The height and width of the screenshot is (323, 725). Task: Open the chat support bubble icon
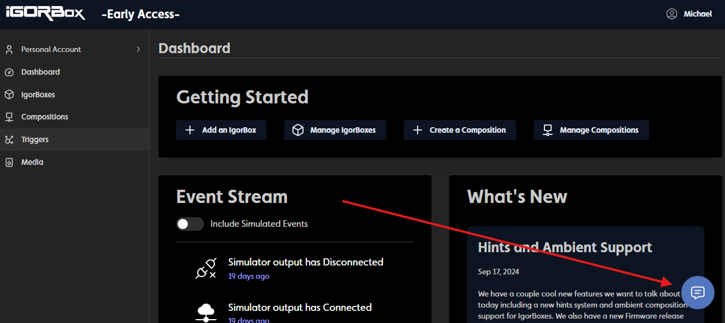point(697,292)
